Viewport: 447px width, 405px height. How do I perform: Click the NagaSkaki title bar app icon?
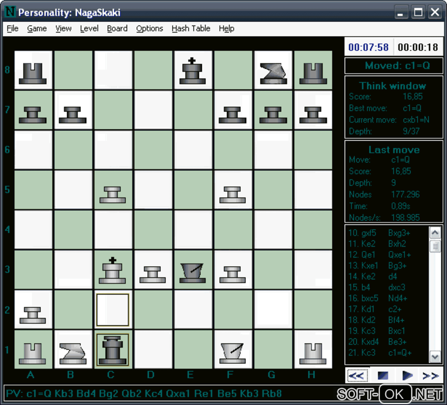[10, 12]
